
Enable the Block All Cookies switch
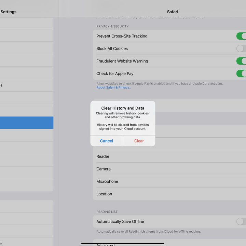pos(241,49)
